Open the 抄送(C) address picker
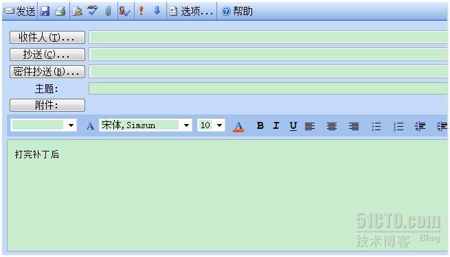The width and height of the screenshot is (450, 257). 47,54
